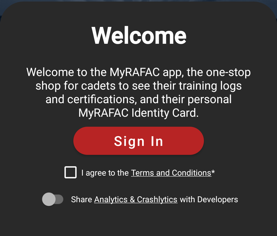Click the "Sign In" text label
The width and height of the screenshot is (277, 236).
138,141
